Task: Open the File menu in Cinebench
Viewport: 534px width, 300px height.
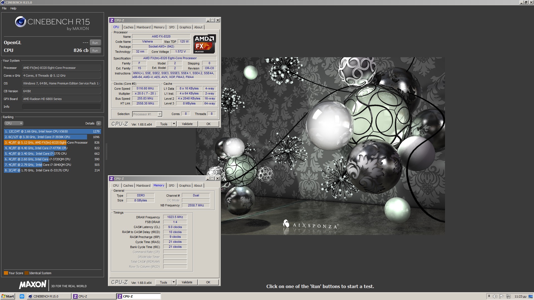Action: 4,8
